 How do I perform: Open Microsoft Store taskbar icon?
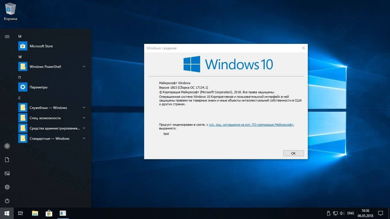click(49, 213)
